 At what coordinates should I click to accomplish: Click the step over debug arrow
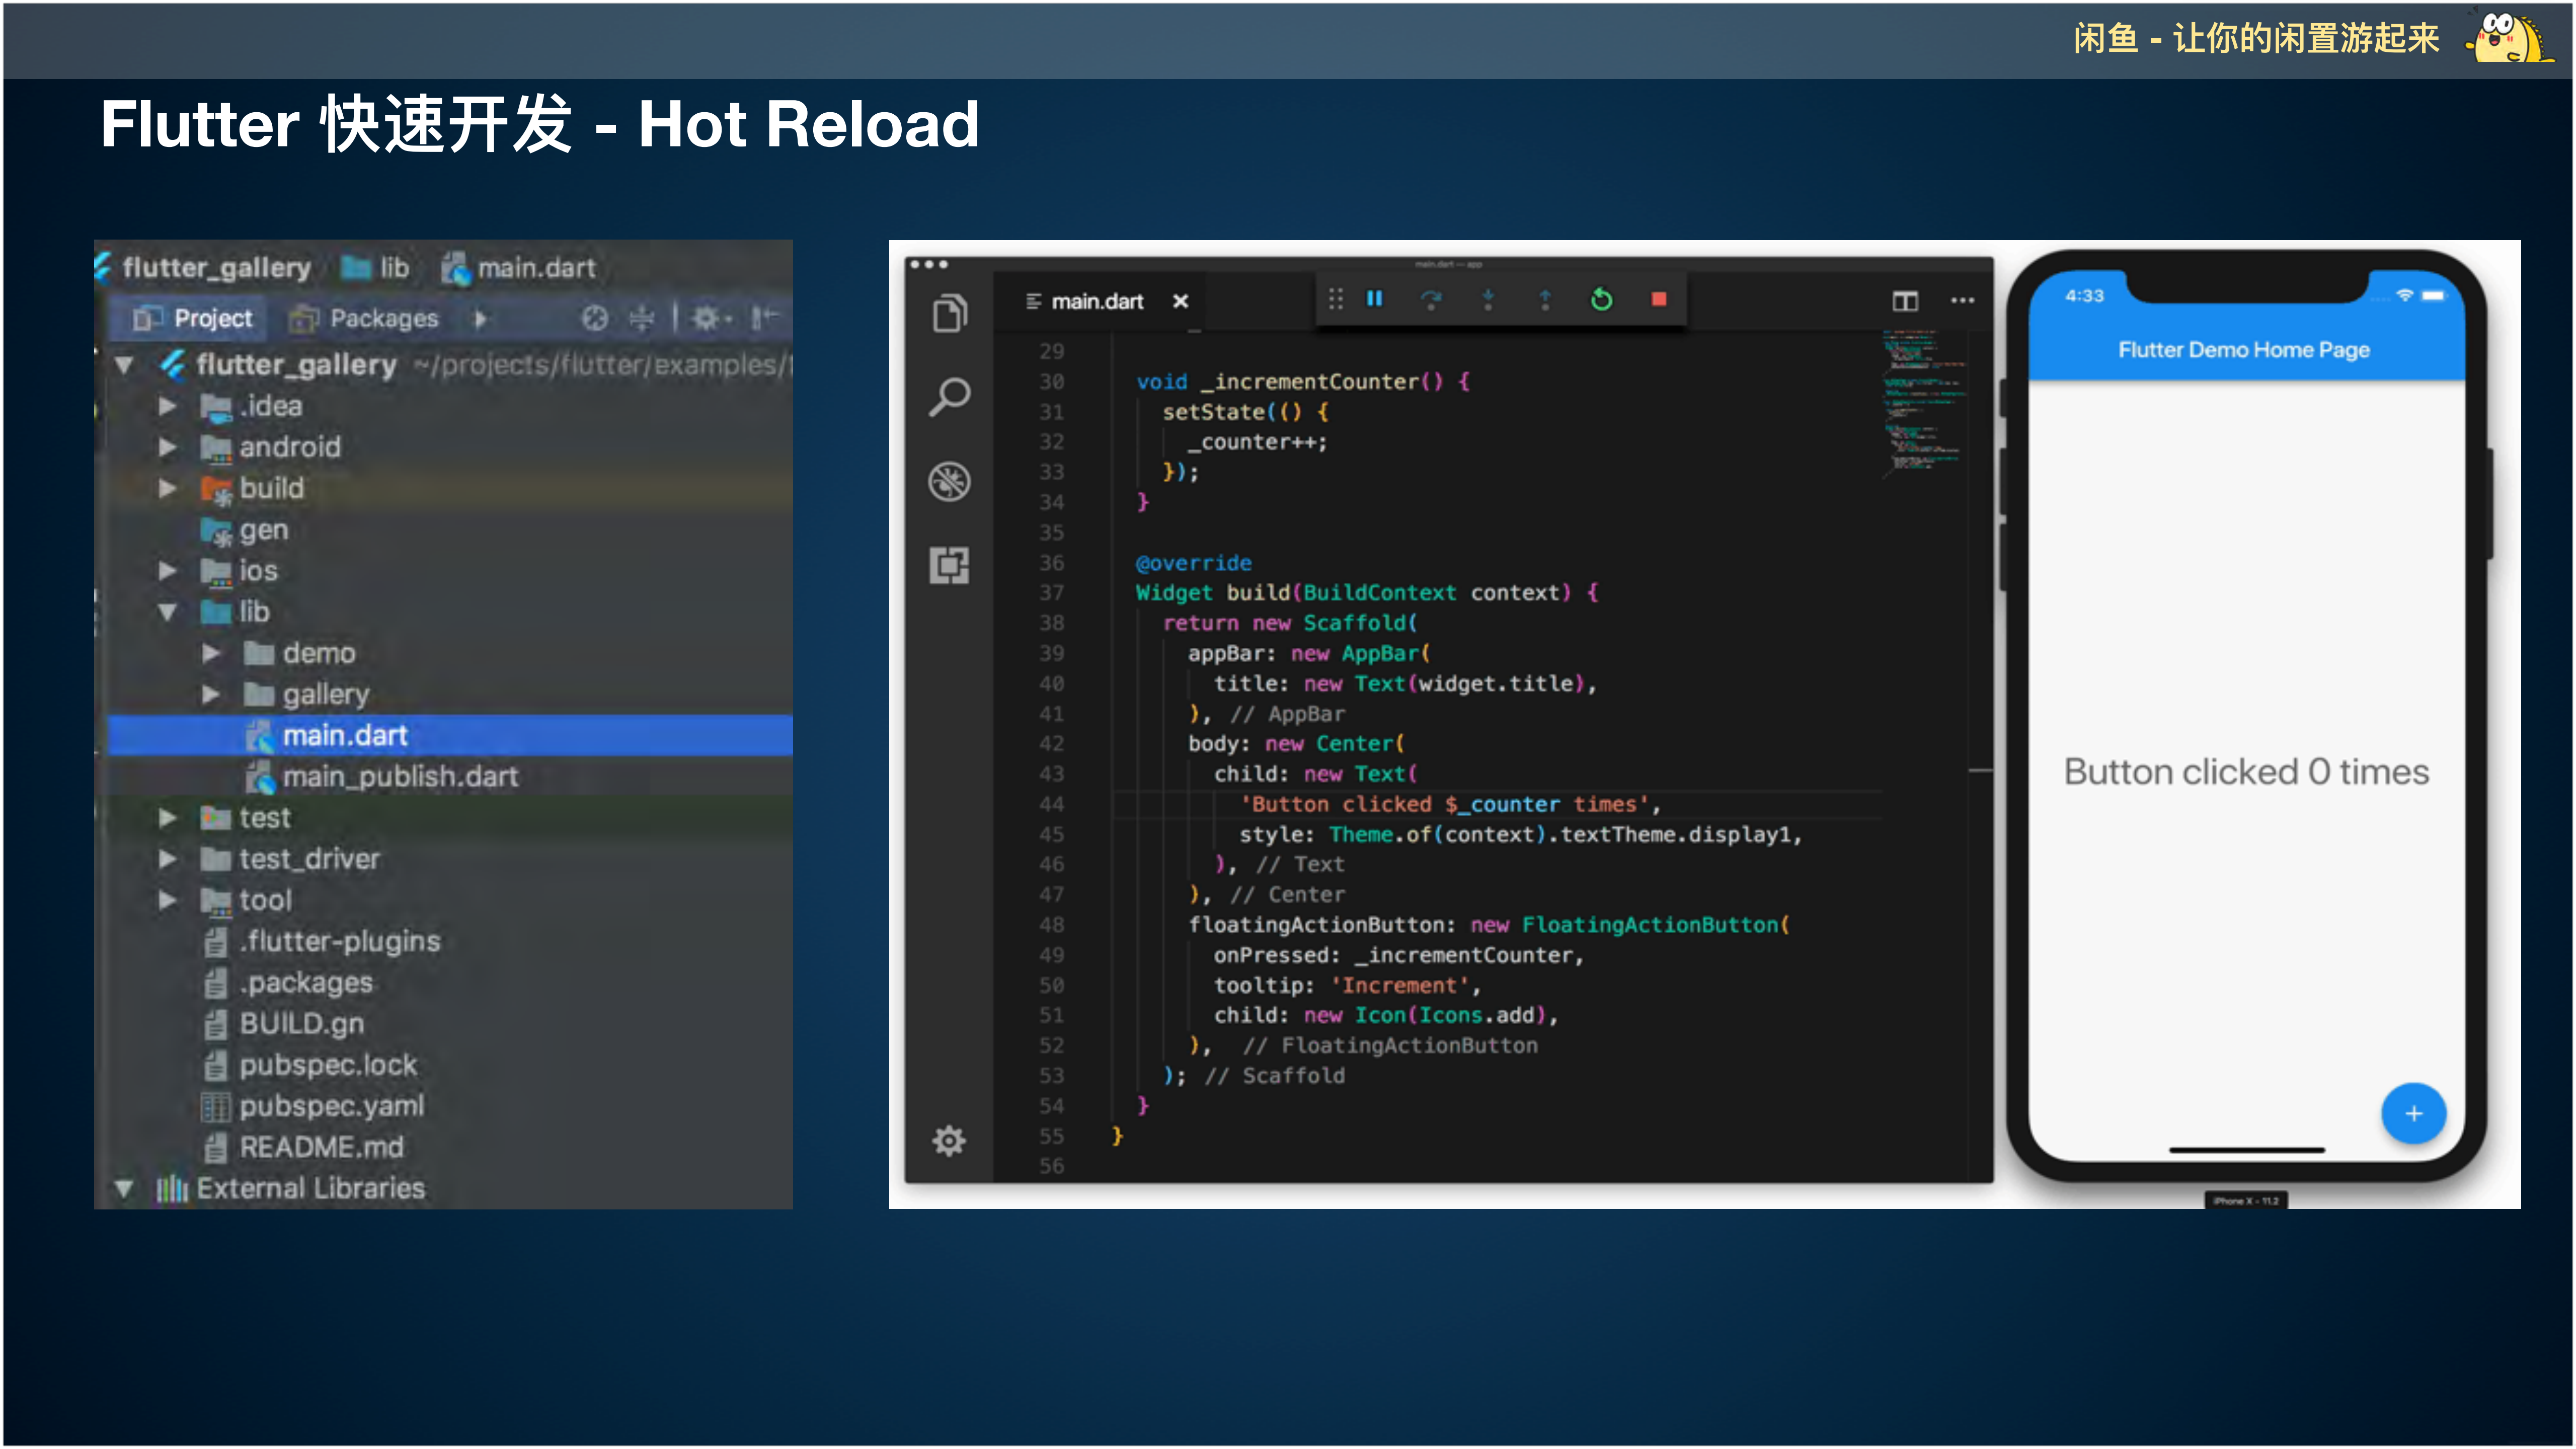[x=1431, y=299]
